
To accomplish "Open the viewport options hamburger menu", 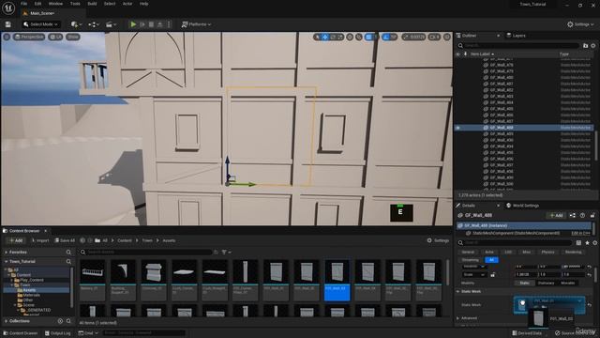I will pos(7,37).
